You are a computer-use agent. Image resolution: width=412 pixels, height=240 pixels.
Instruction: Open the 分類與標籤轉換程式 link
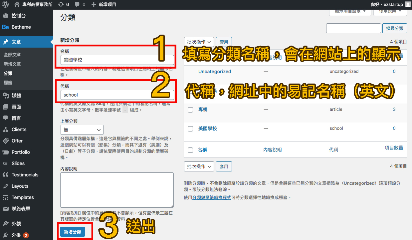pyautogui.click(x=212, y=197)
